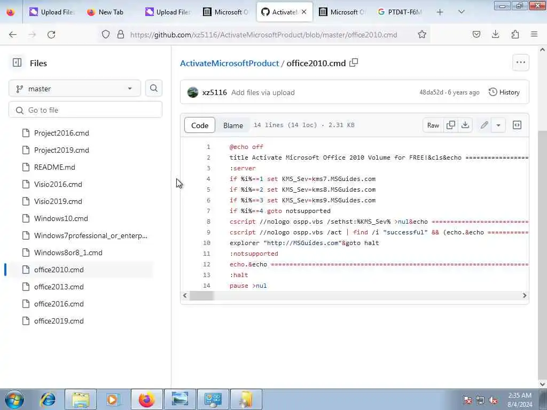Screen dimensions: 547x410
Task: Open office2016.cmd in file tree
Action: 59,304
